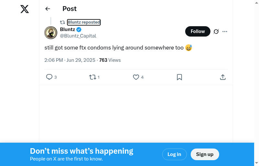The height and width of the screenshot is (166, 259).
Task: Click the 763 Views count
Action: [x=110, y=60]
